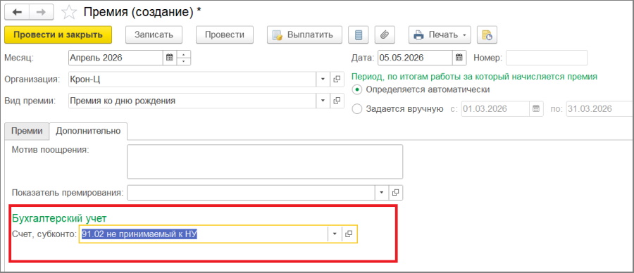634x273 pixels.
Task: Increase the month with the up stepper arrow
Action: point(184,54)
